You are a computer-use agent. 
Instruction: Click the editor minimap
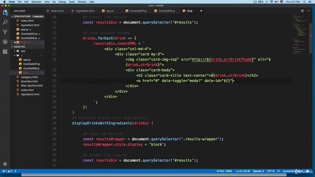pyautogui.click(x=300, y=34)
